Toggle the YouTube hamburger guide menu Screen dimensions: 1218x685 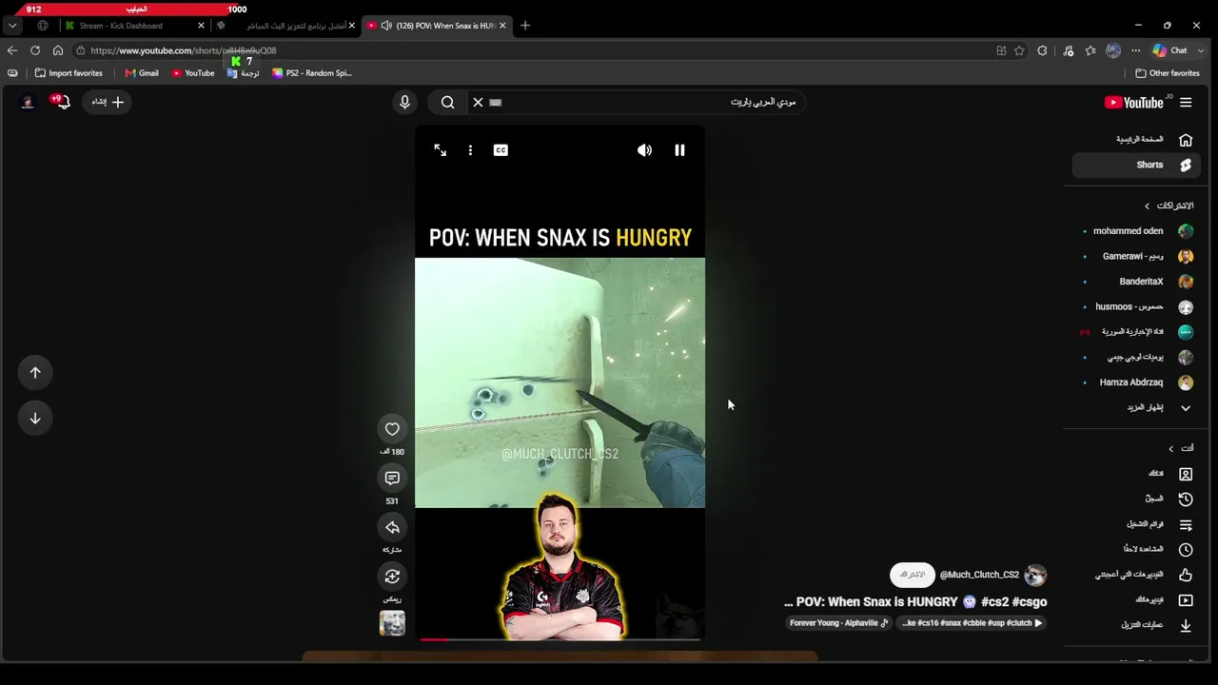(1186, 103)
